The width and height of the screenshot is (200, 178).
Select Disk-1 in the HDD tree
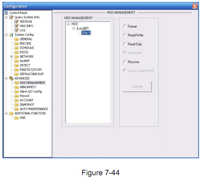click(86, 33)
